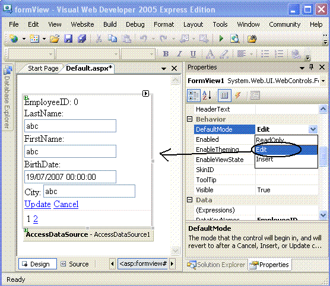Open the File menu
The image size is (330, 286).
pyautogui.click(x=14, y=24)
